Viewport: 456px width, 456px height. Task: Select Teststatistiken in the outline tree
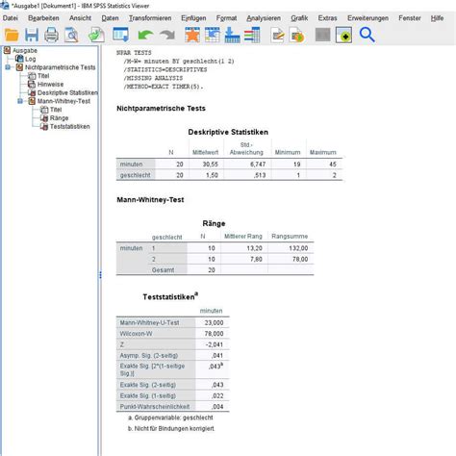69,127
